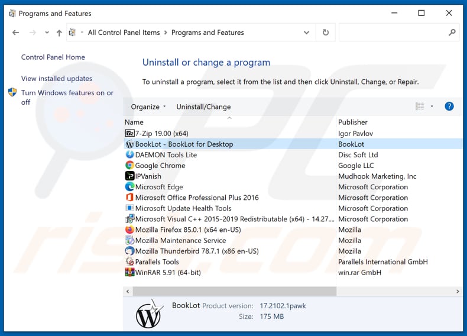
Task: Expand the address bar history dropdown
Action: [x=306, y=33]
